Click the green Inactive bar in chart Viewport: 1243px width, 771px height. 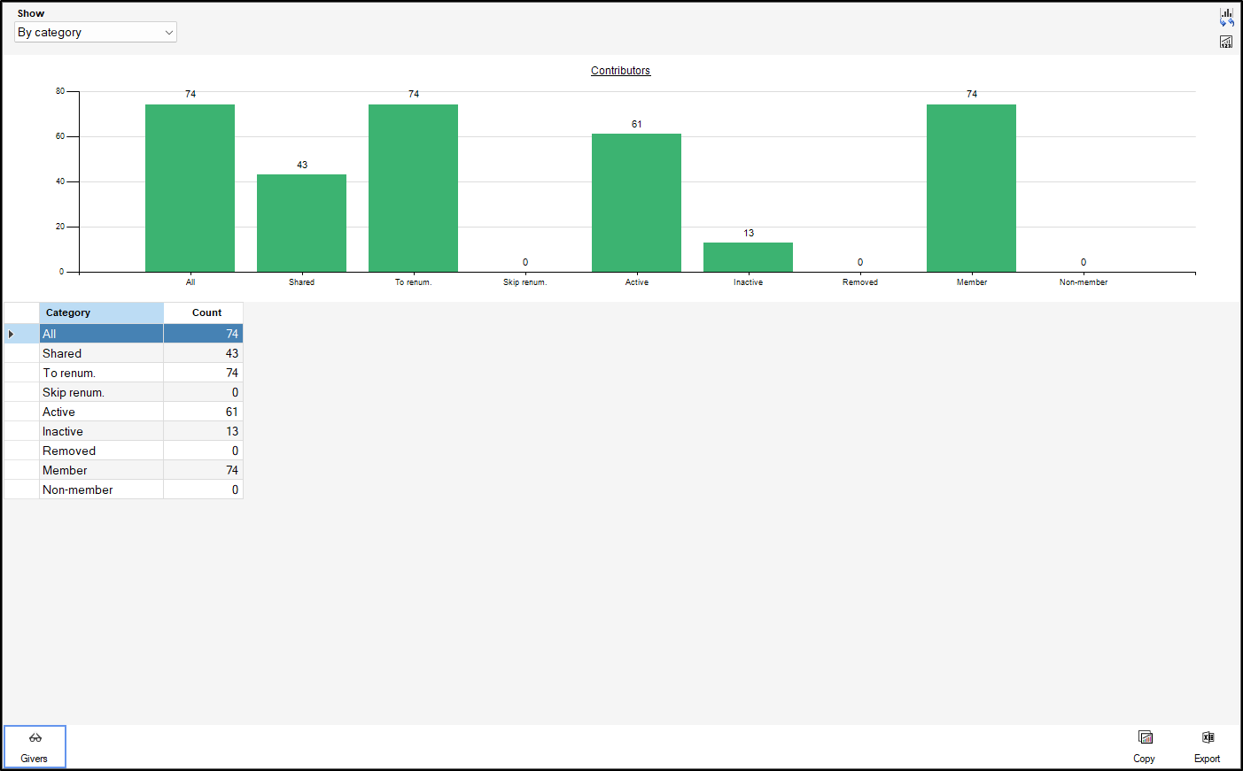pos(748,258)
